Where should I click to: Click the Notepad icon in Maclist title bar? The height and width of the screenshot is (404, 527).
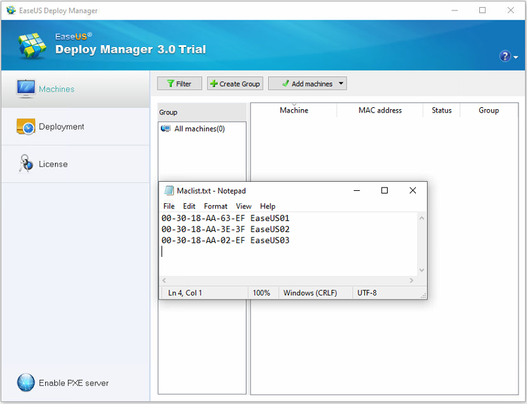click(169, 191)
